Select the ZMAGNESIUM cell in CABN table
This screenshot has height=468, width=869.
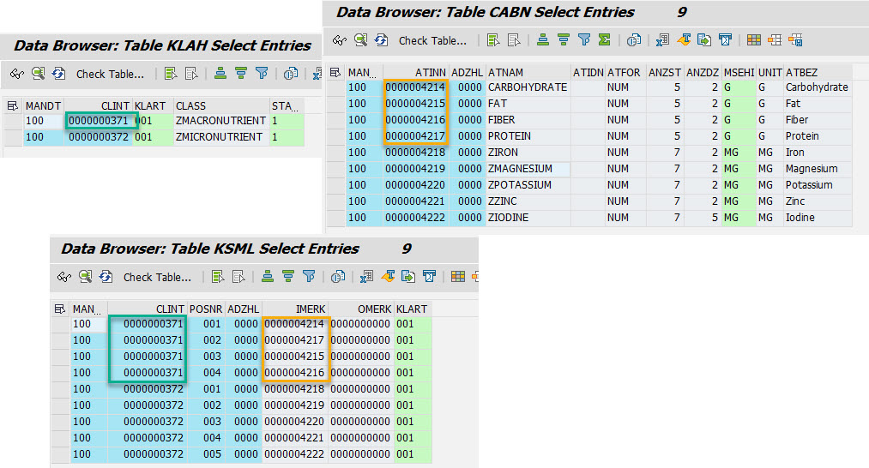[528, 169]
